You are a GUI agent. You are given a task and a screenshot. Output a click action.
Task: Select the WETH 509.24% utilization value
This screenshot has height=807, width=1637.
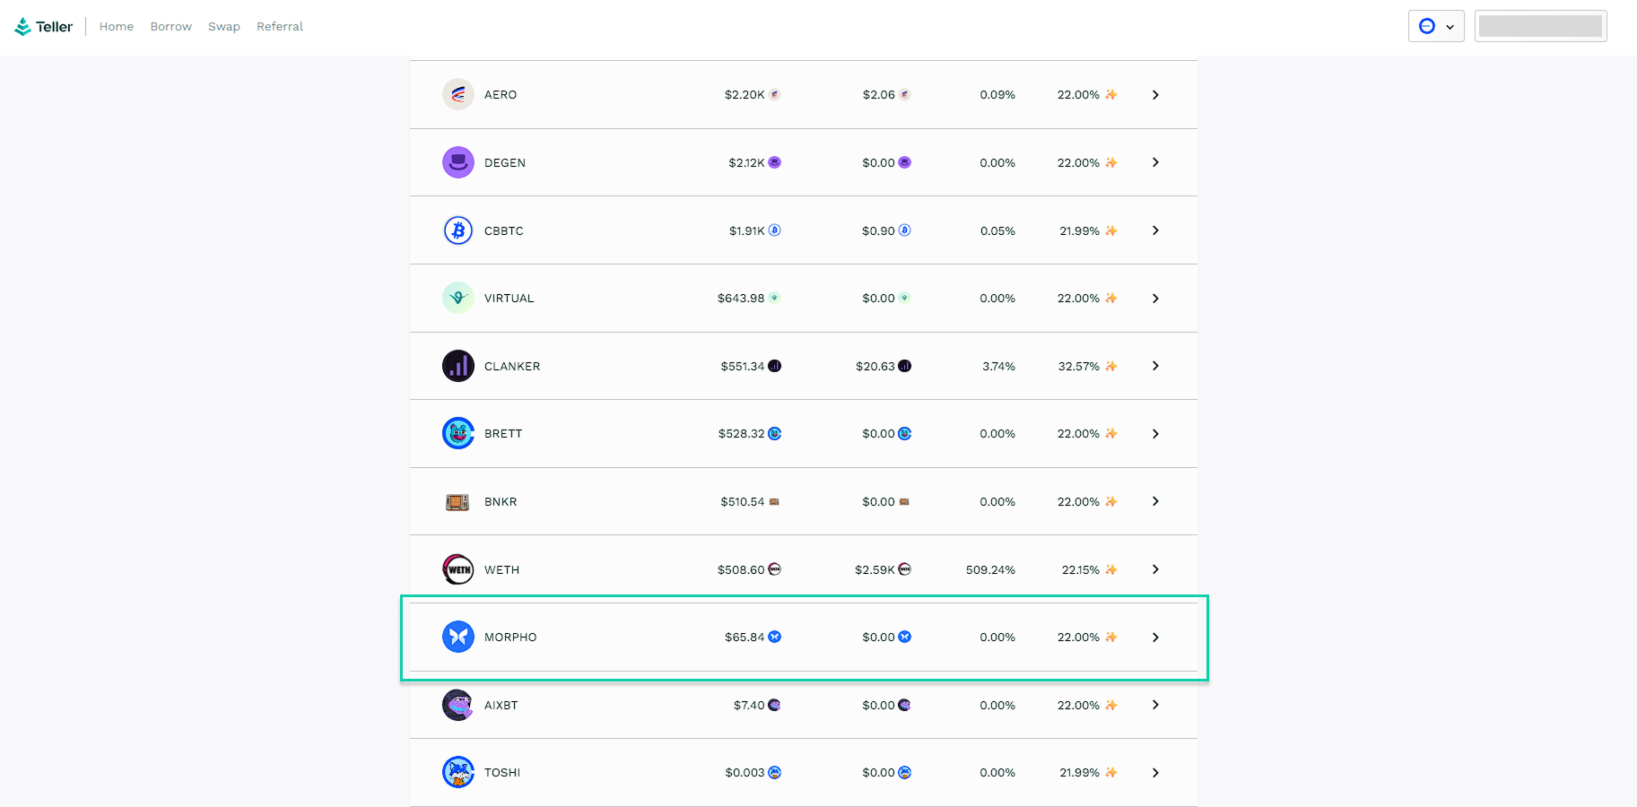990,569
